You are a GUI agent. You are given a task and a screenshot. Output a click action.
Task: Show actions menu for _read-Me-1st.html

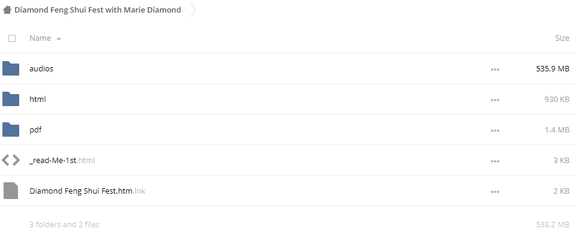click(495, 161)
